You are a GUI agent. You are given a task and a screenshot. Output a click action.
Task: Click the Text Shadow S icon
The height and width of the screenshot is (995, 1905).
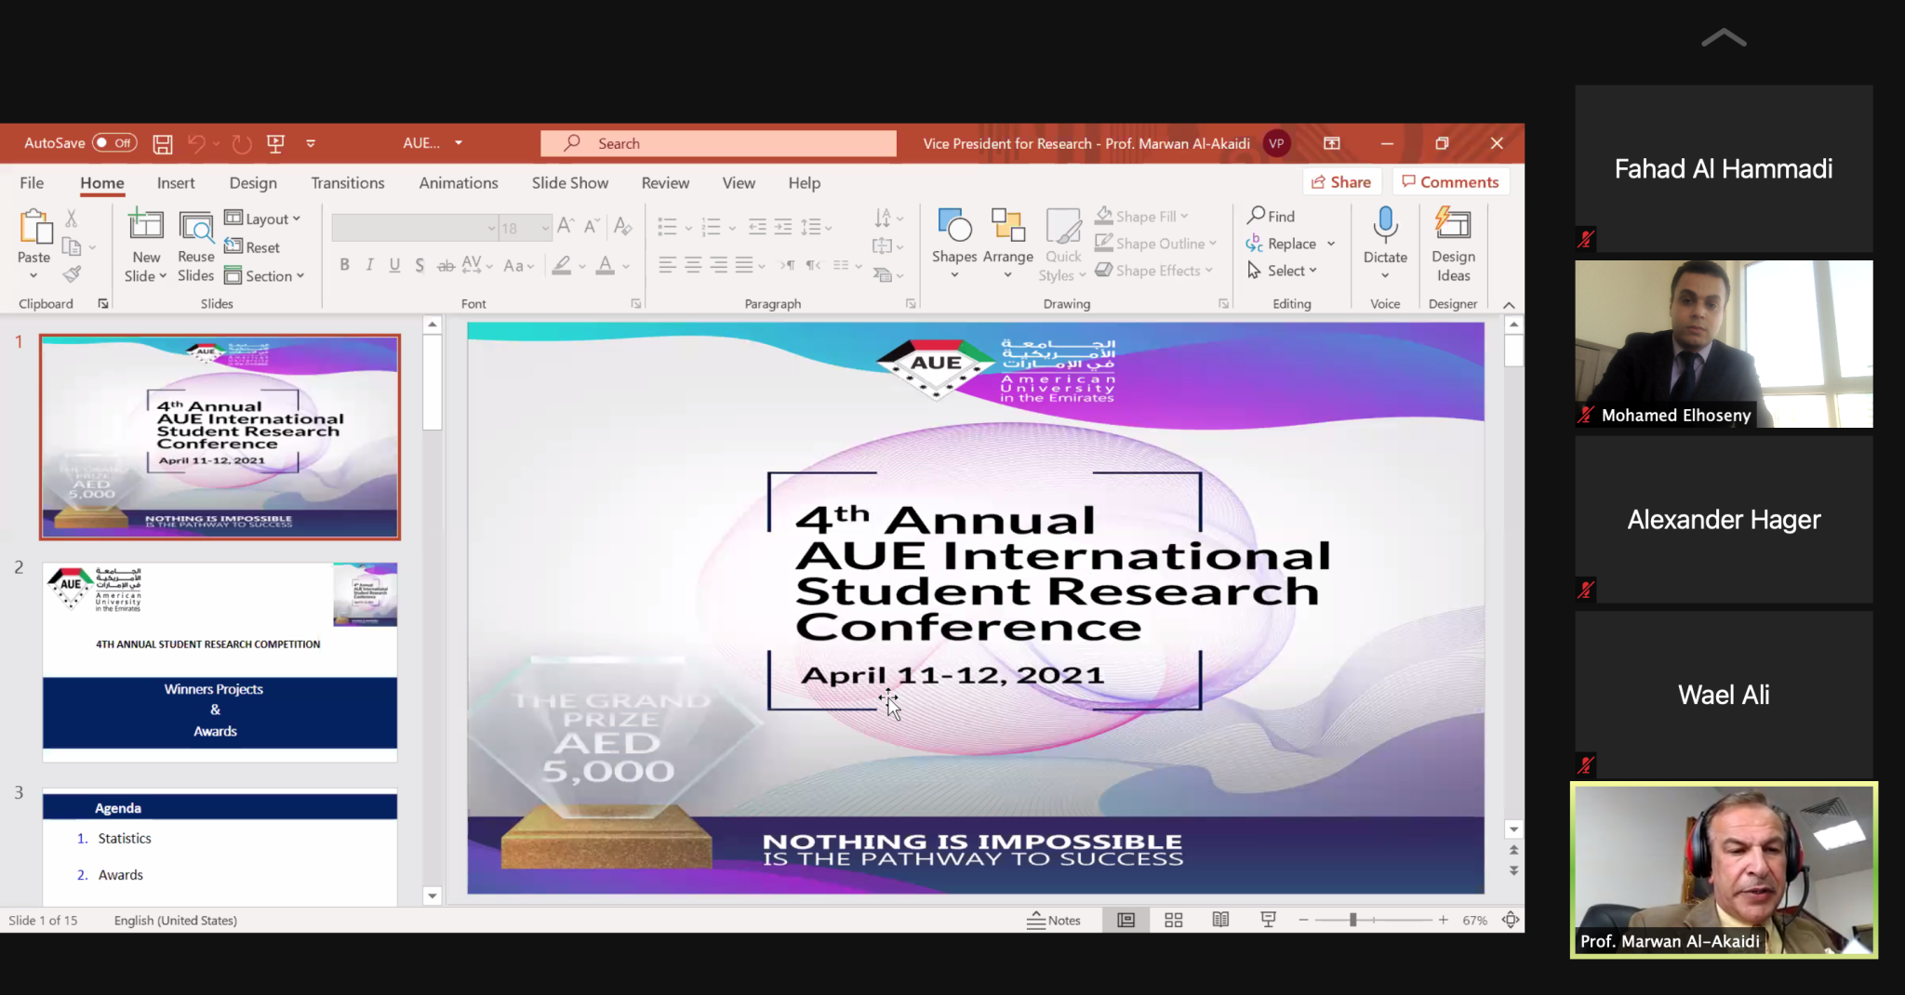[x=420, y=265]
